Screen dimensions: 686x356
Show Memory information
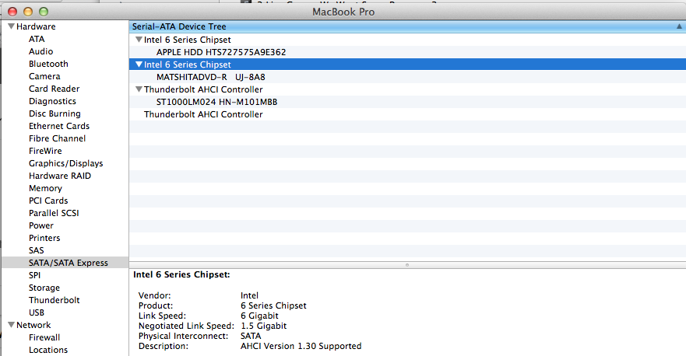[x=45, y=188]
